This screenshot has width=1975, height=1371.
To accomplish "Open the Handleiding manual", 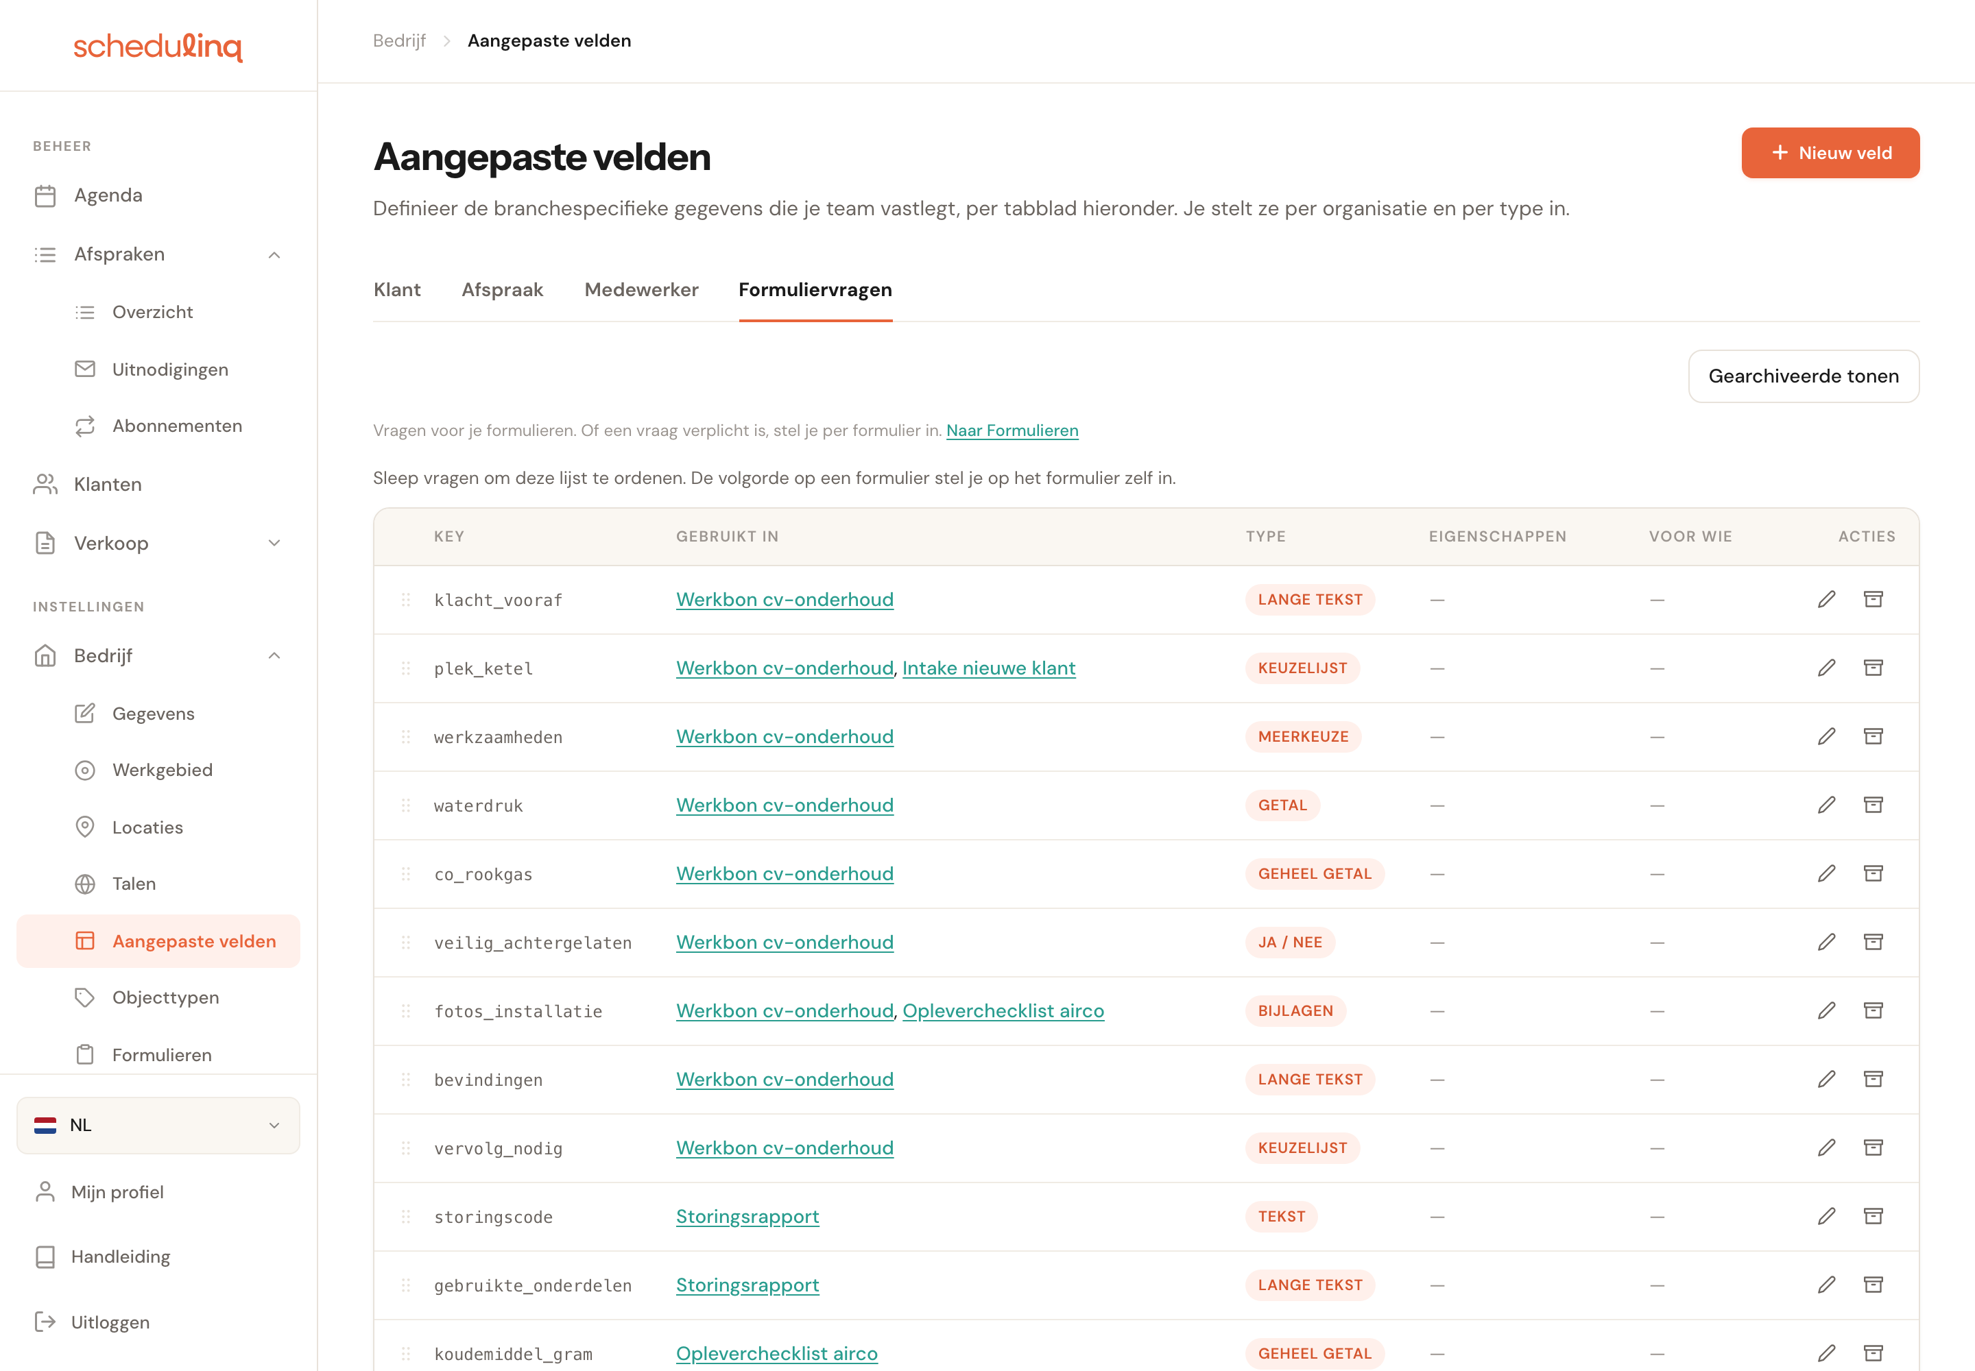I will 120,1257.
